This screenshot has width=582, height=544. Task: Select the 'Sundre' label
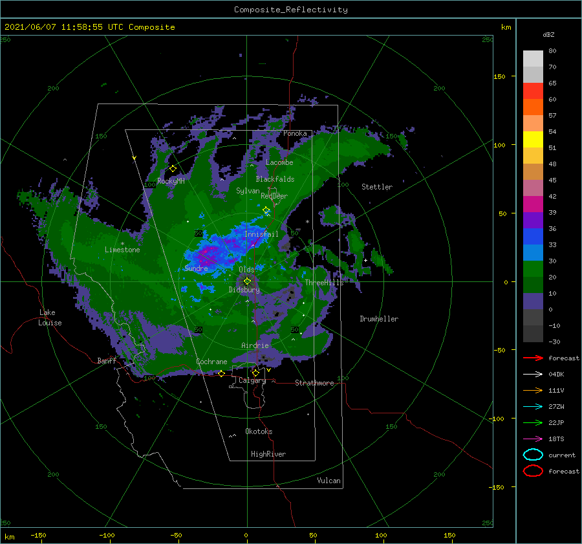click(196, 268)
